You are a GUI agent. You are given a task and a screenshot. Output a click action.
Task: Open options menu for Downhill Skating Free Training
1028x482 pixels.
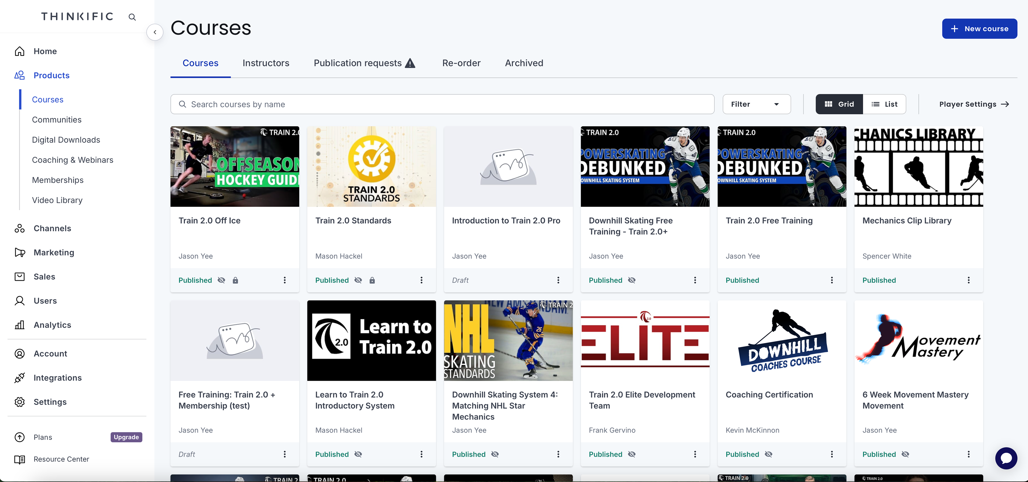(695, 281)
